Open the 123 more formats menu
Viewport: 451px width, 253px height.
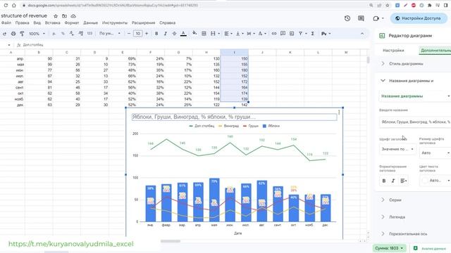click(x=89, y=34)
